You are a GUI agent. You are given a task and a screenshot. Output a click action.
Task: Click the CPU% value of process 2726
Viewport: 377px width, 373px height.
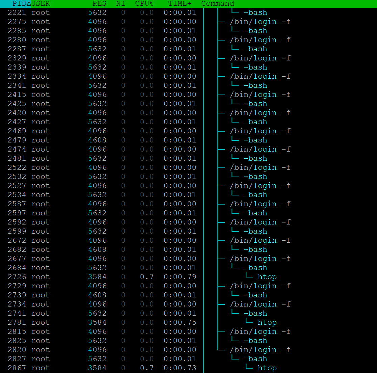(147, 276)
